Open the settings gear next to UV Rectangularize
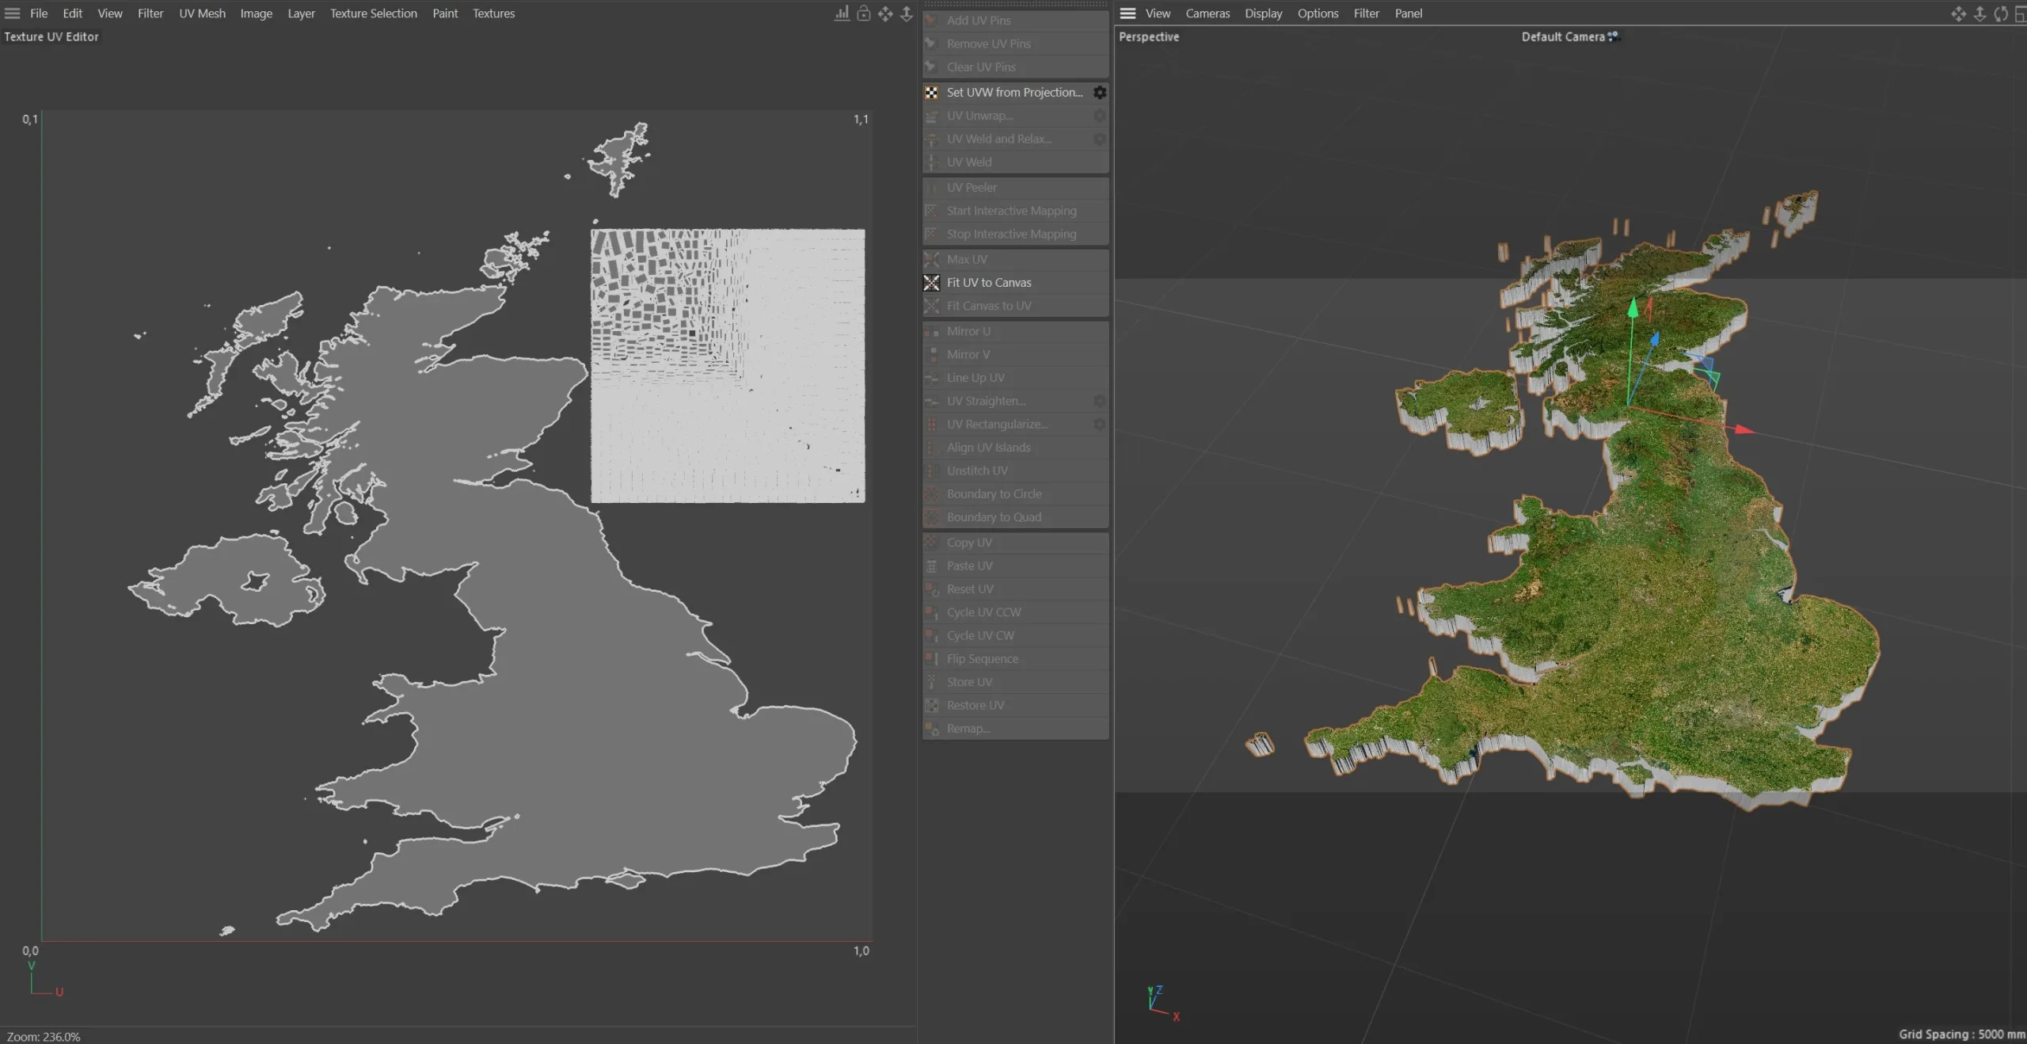2027x1044 pixels. point(1099,424)
